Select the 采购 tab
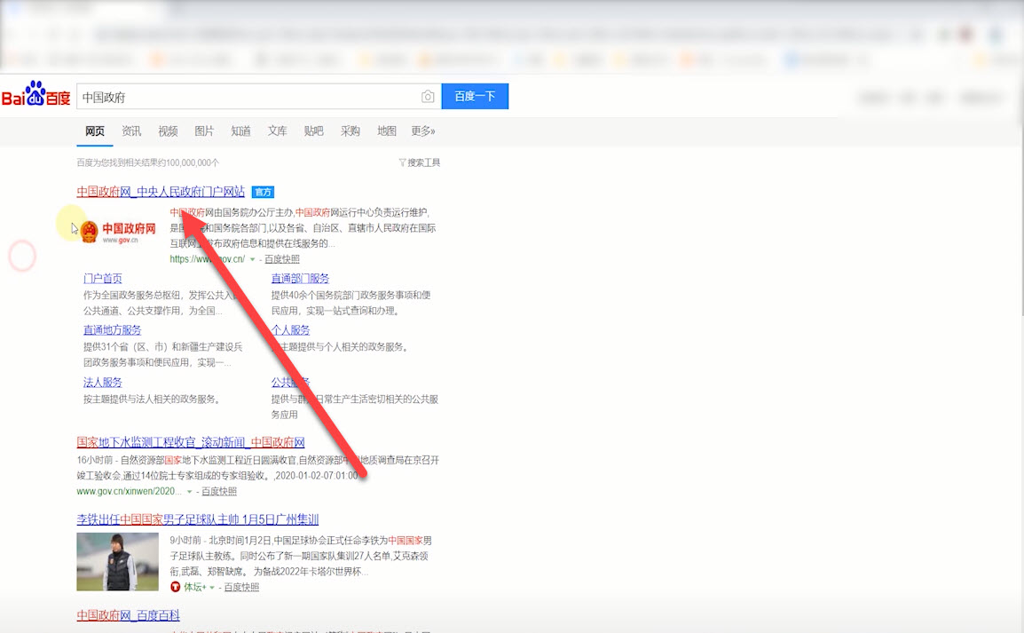Image resolution: width=1024 pixels, height=633 pixels. (351, 131)
